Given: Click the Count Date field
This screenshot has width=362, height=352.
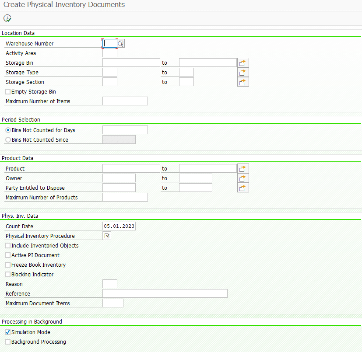Looking at the screenshot, I should tap(119, 226).
